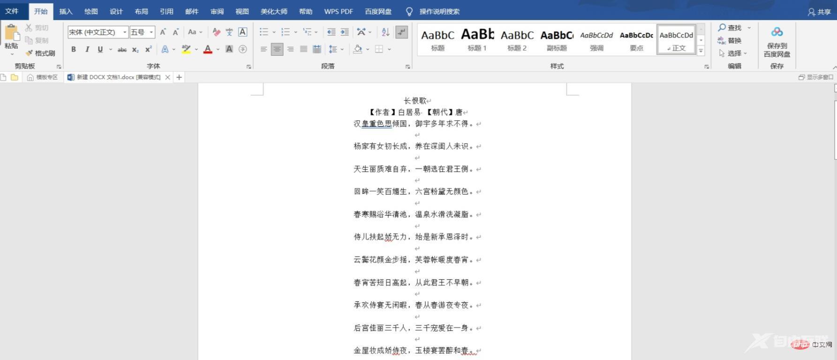Toggle center alignment
This screenshot has height=360, width=837.
[x=277, y=49]
